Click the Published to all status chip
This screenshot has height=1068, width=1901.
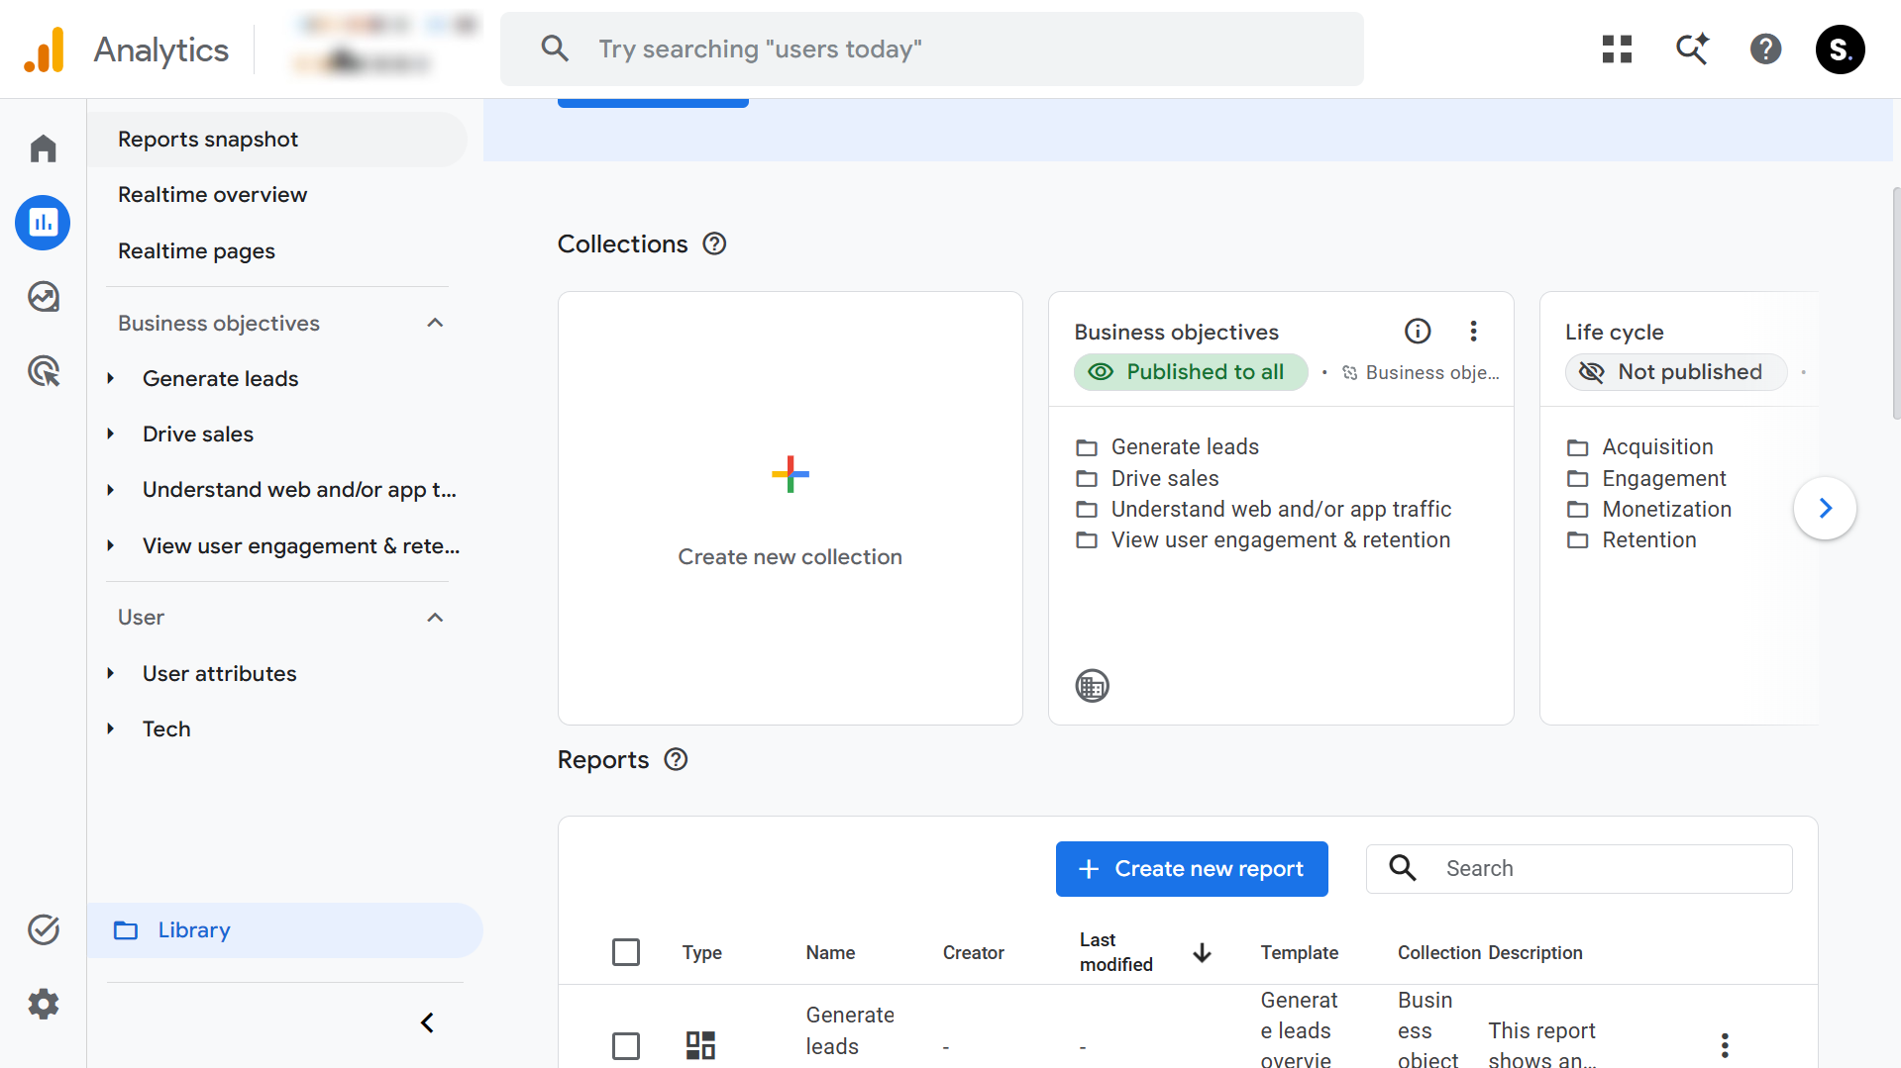coord(1191,372)
